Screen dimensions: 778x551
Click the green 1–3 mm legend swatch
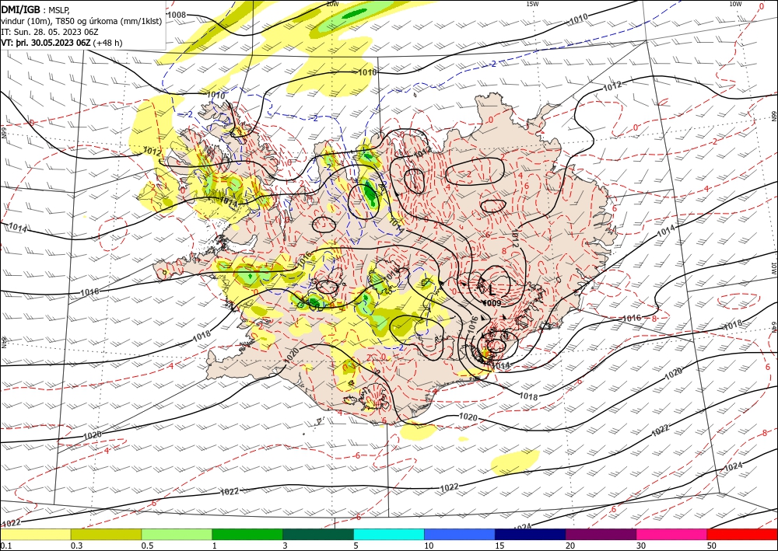(247, 534)
